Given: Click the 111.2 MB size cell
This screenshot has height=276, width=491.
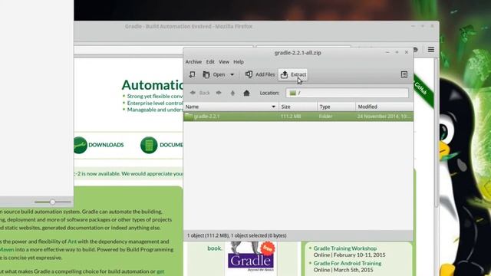Looking at the screenshot, I should click(291, 117).
